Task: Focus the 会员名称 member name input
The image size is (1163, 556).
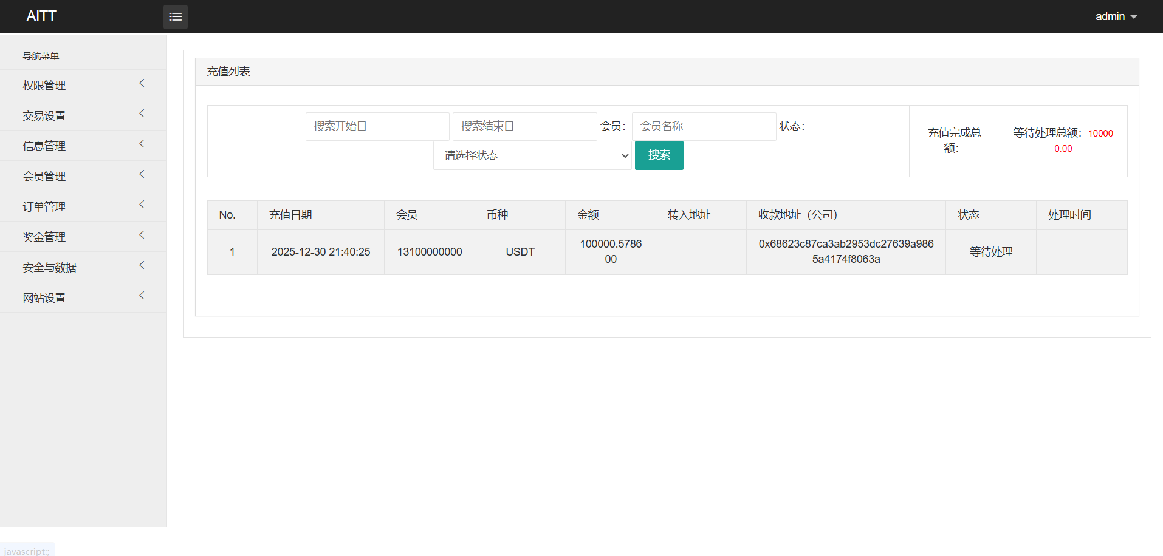Action: (703, 126)
